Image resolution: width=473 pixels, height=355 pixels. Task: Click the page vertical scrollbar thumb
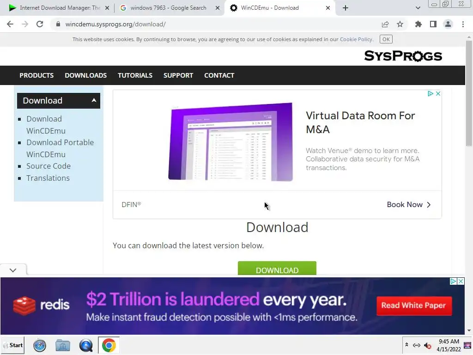469,93
